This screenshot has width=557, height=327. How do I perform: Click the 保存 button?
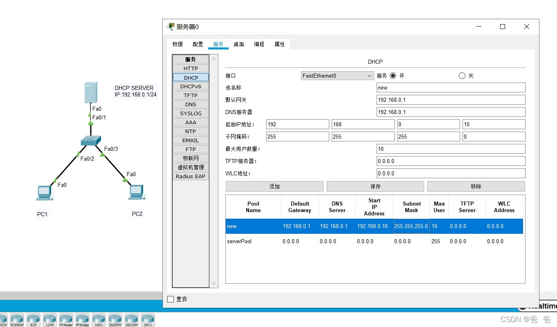(x=375, y=186)
